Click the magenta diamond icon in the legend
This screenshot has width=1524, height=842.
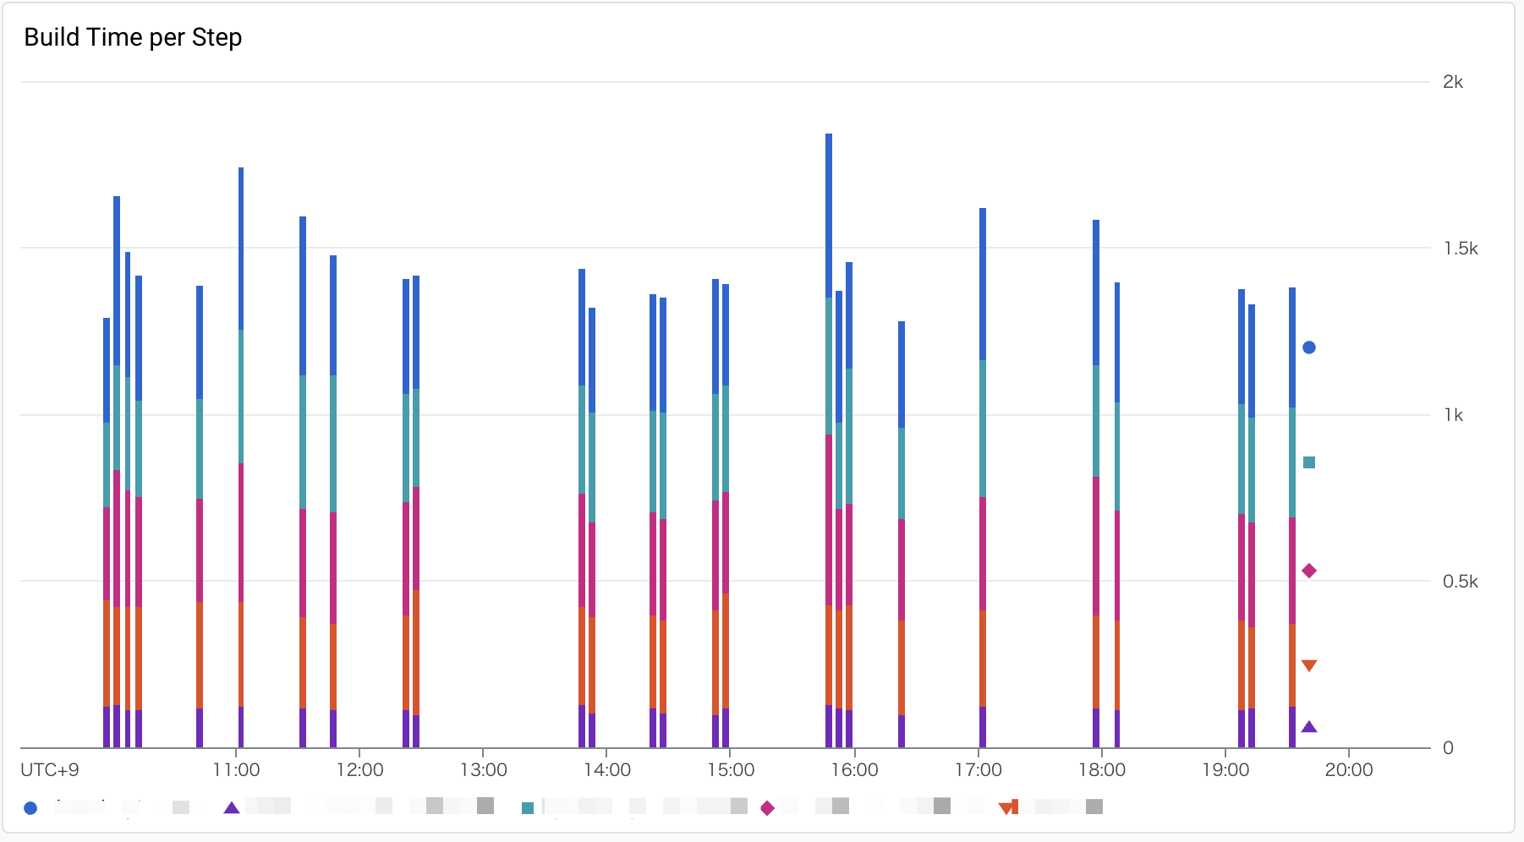[x=767, y=807]
